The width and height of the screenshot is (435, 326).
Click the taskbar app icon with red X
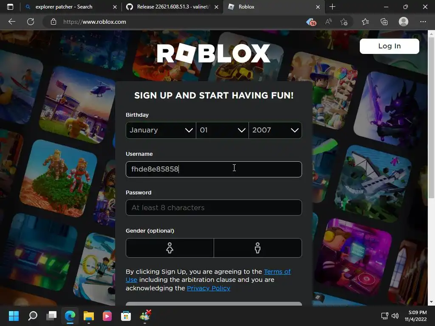(x=145, y=315)
